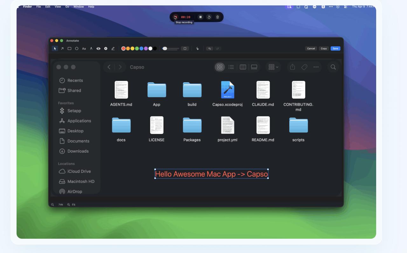The width and height of the screenshot is (407, 253).
Task: Pause the screen recording
Action: click(x=200, y=17)
